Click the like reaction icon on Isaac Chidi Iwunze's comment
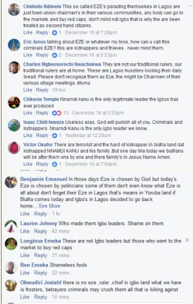 54,135
